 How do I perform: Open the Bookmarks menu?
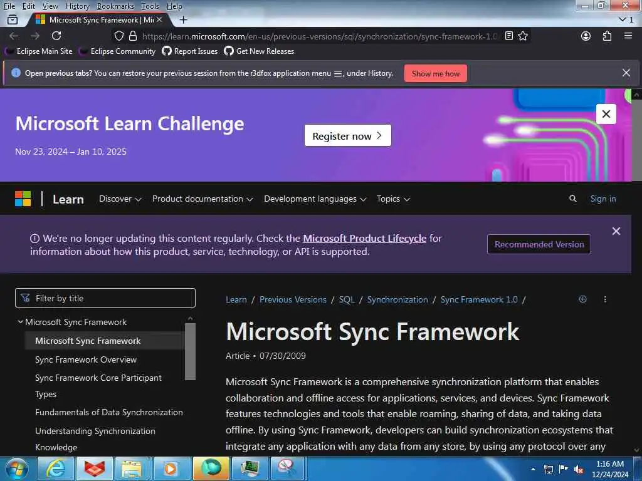tap(115, 6)
